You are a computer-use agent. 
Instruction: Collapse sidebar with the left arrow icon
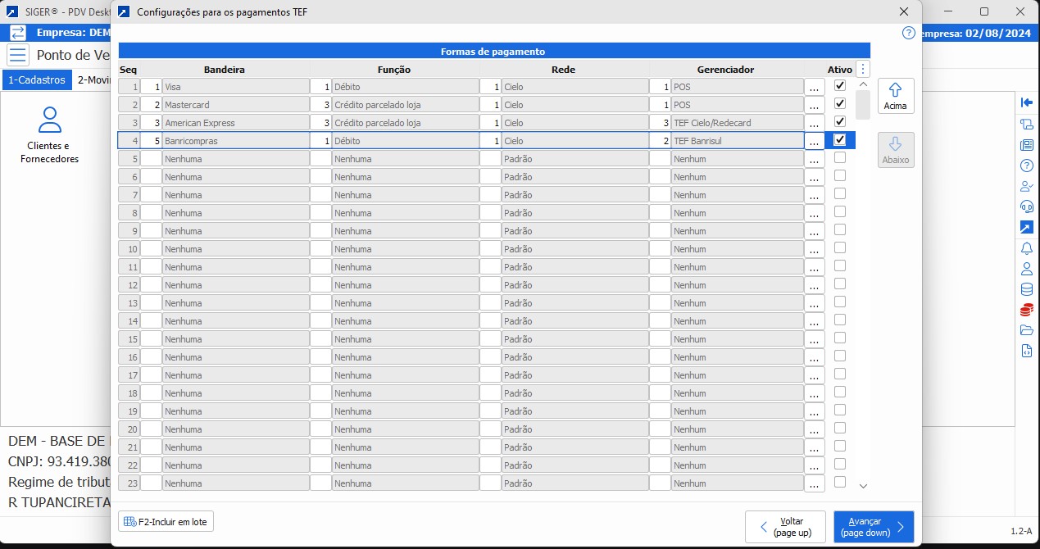pyautogui.click(x=1026, y=102)
